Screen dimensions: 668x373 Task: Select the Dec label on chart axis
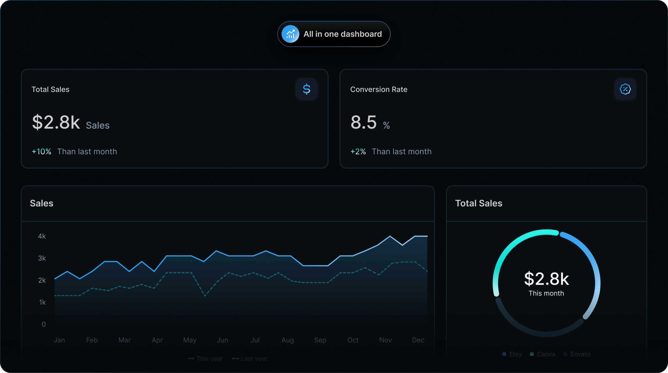[x=418, y=340]
